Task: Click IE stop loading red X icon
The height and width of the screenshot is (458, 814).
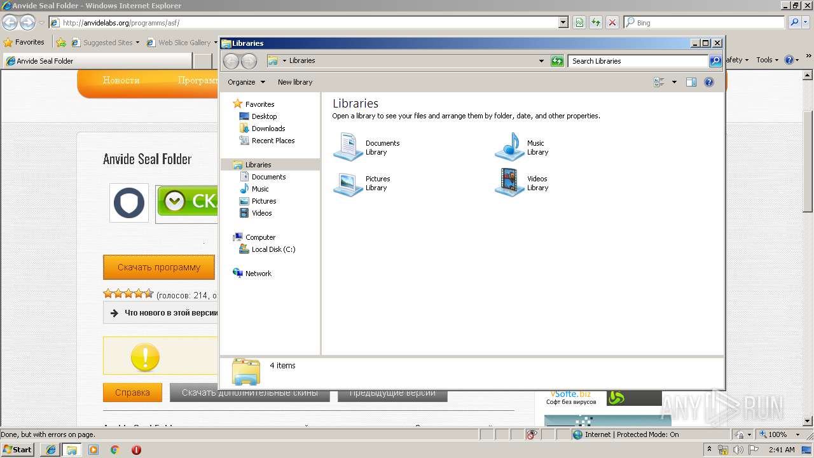Action: coord(612,23)
